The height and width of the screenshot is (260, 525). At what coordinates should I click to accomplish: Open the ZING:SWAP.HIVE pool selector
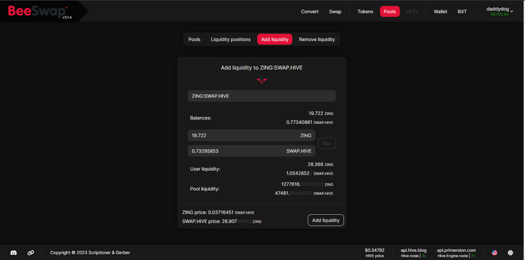262,96
